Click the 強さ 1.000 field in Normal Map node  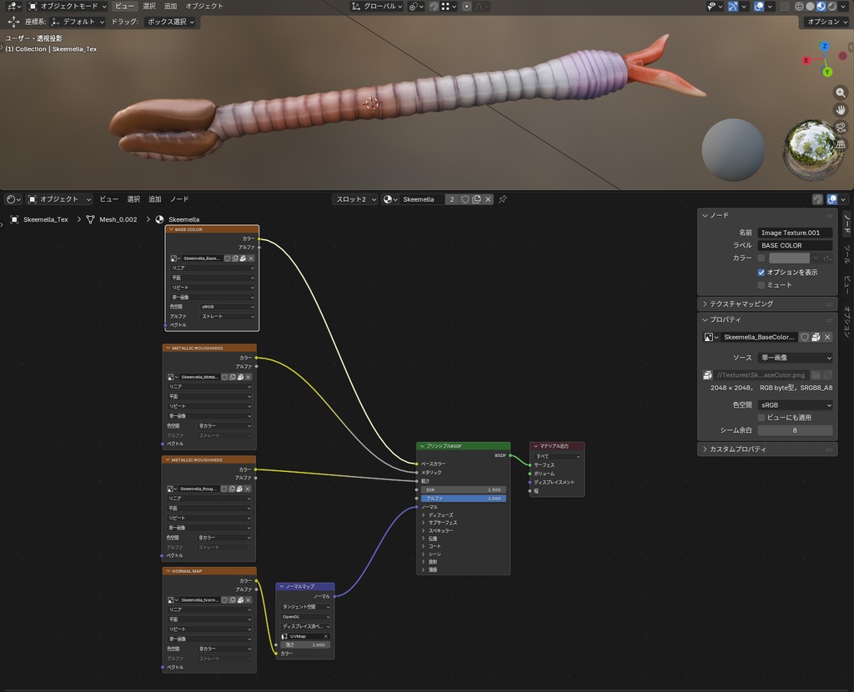click(x=305, y=644)
